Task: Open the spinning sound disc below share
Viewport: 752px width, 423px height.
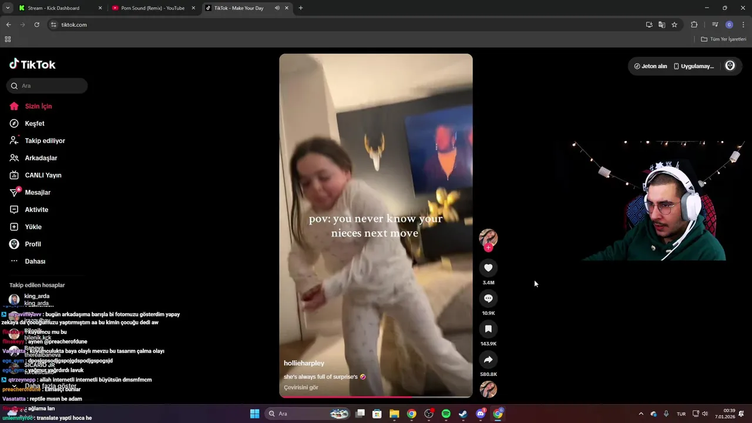Action: 488,389
